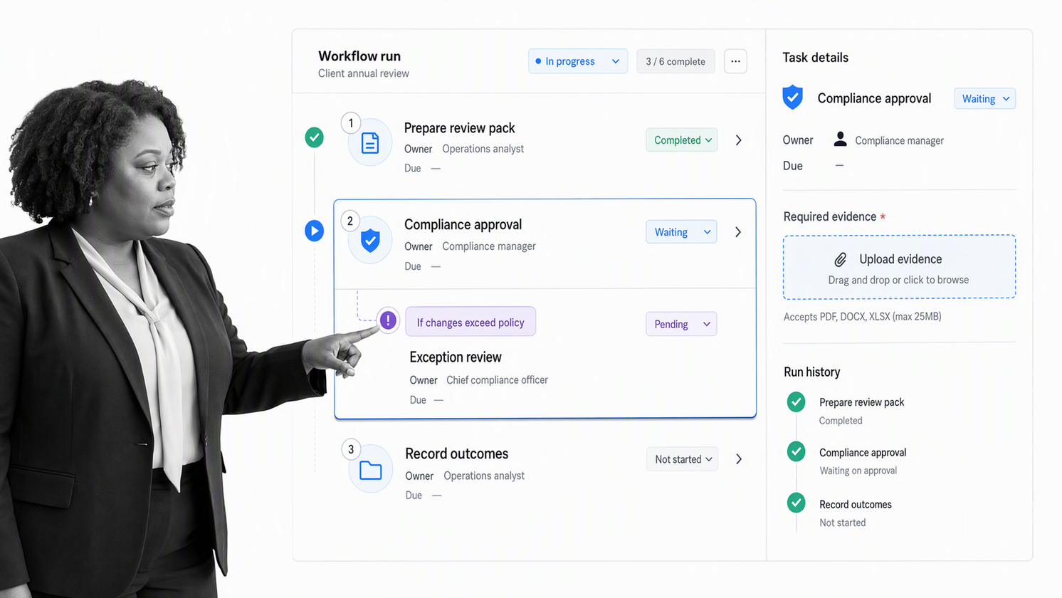This screenshot has width=1062, height=598.
Task: Click the purple exclamation condition icon
Action: pos(388,320)
